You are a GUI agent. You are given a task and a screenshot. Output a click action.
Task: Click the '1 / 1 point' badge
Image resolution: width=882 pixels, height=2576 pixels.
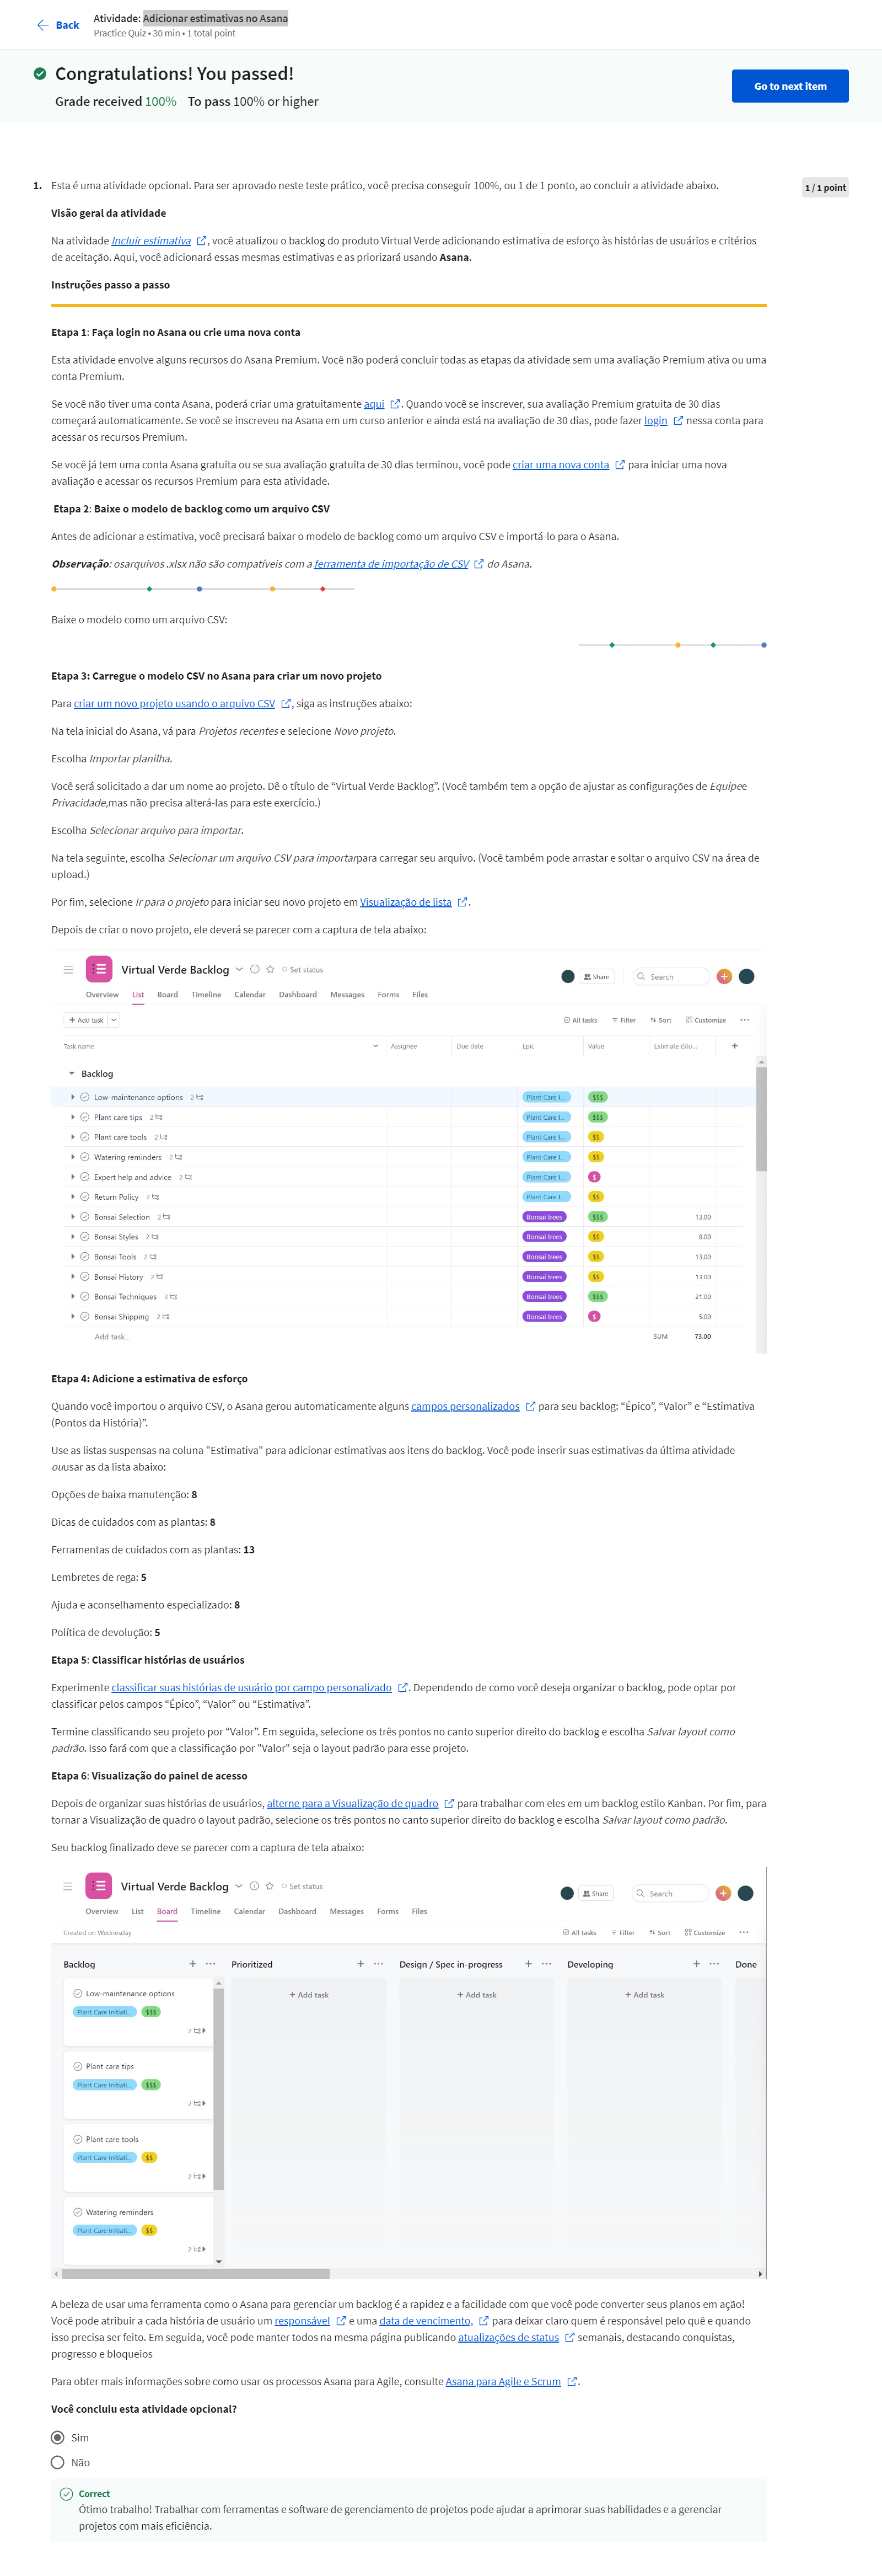pos(825,187)
